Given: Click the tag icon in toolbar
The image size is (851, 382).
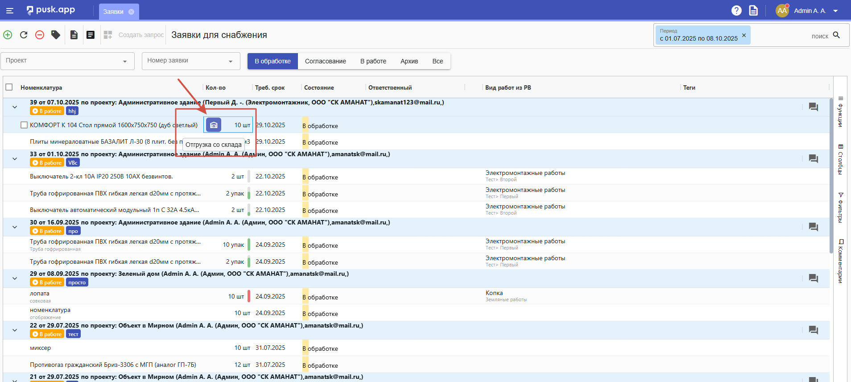Looking at the screenshot, I should coord(56,35).
